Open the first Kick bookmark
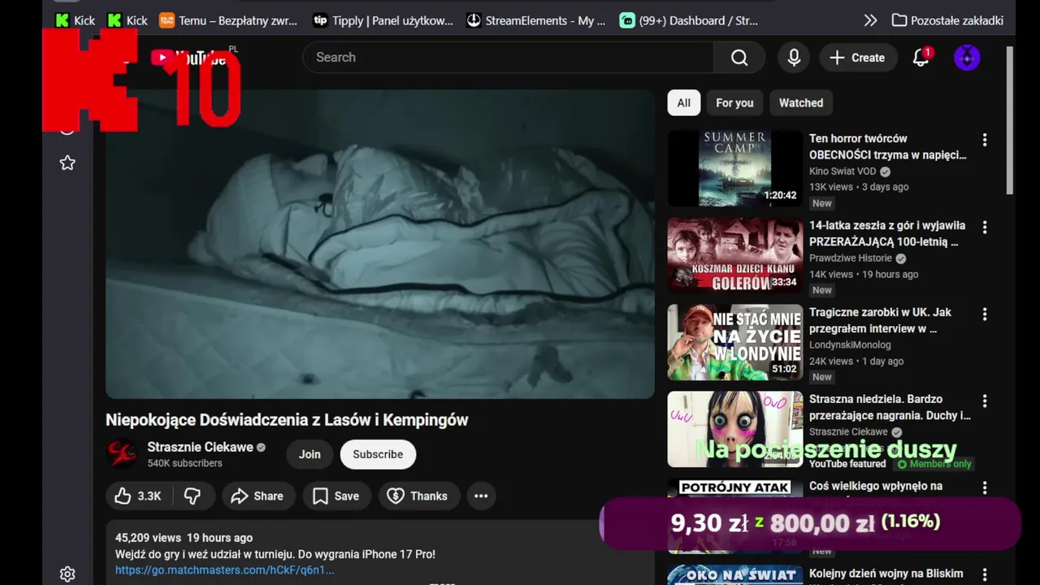1040x585 pixels. point(75,20)
